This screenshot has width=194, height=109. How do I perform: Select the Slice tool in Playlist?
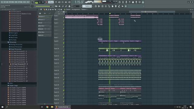click(55, 9)
